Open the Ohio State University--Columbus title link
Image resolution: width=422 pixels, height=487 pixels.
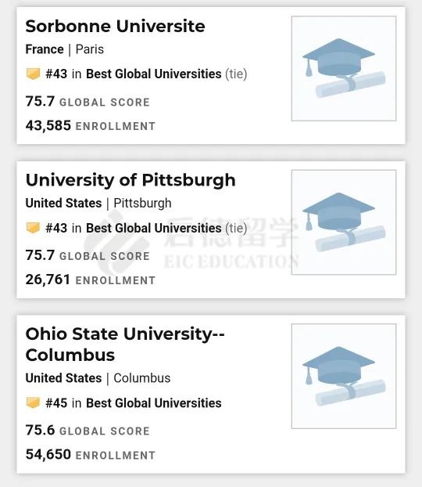(x=125, y=345)
